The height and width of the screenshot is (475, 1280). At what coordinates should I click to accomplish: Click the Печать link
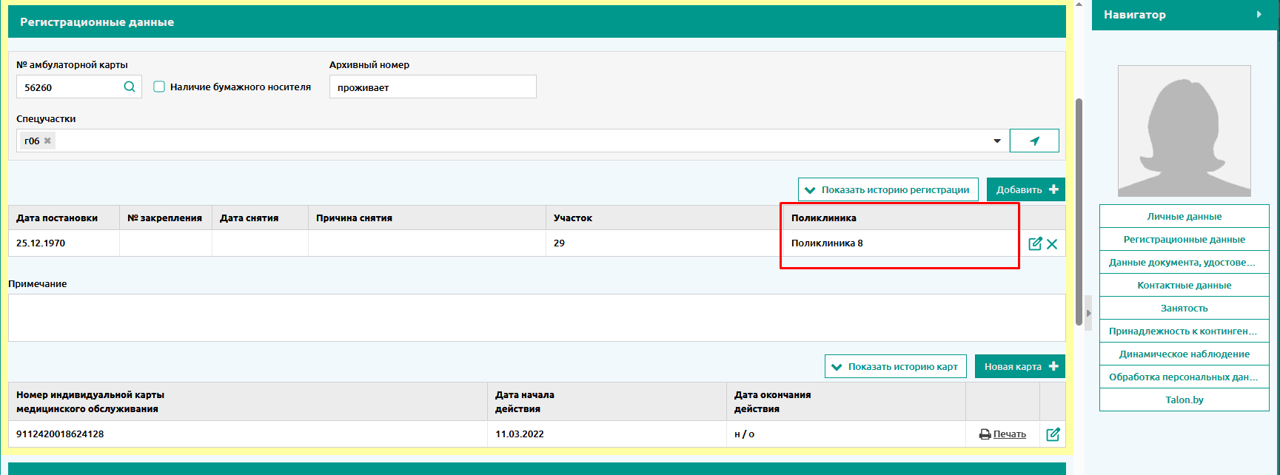point(1009,434)
